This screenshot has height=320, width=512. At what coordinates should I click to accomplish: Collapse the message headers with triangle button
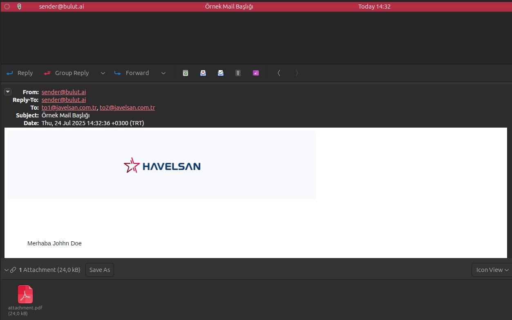[x=8, y=92]
